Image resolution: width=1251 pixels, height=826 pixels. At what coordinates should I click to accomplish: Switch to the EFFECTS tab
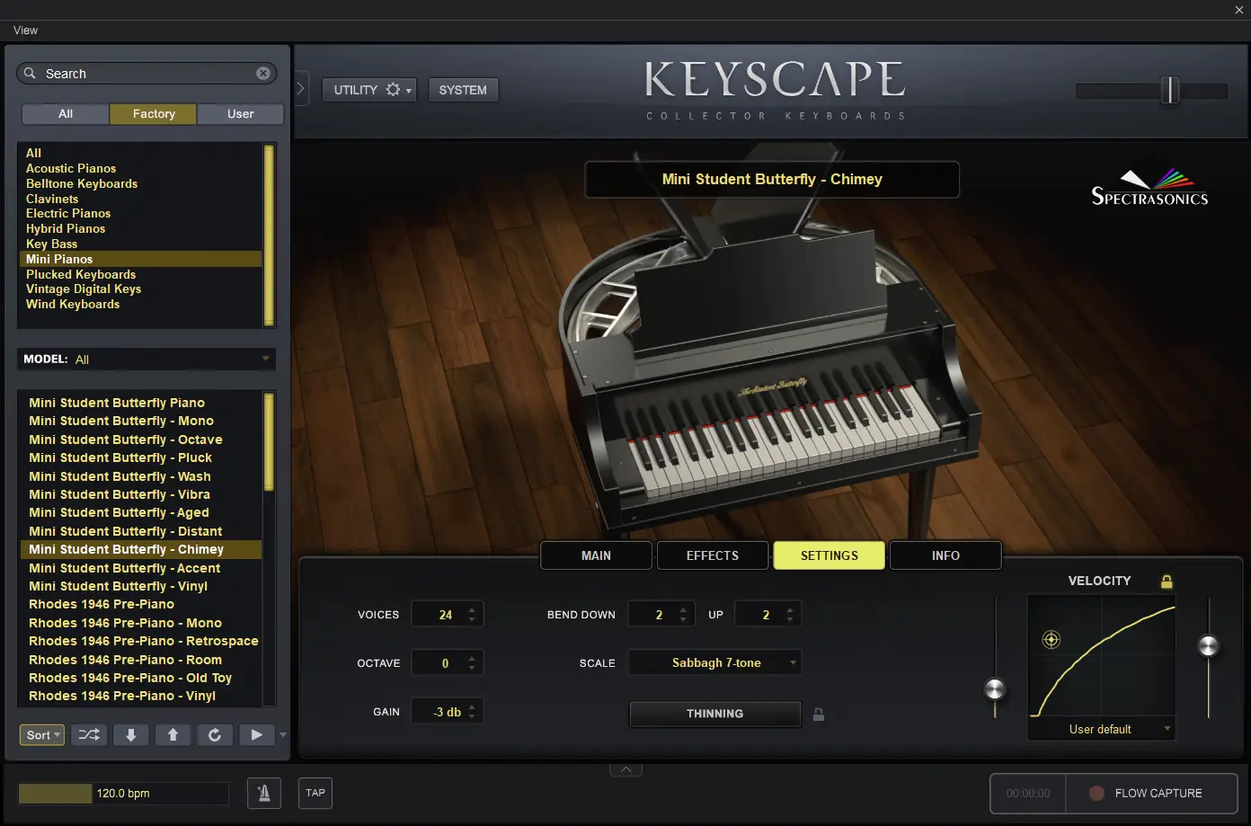pyautogui.click(x=712, y=555)
